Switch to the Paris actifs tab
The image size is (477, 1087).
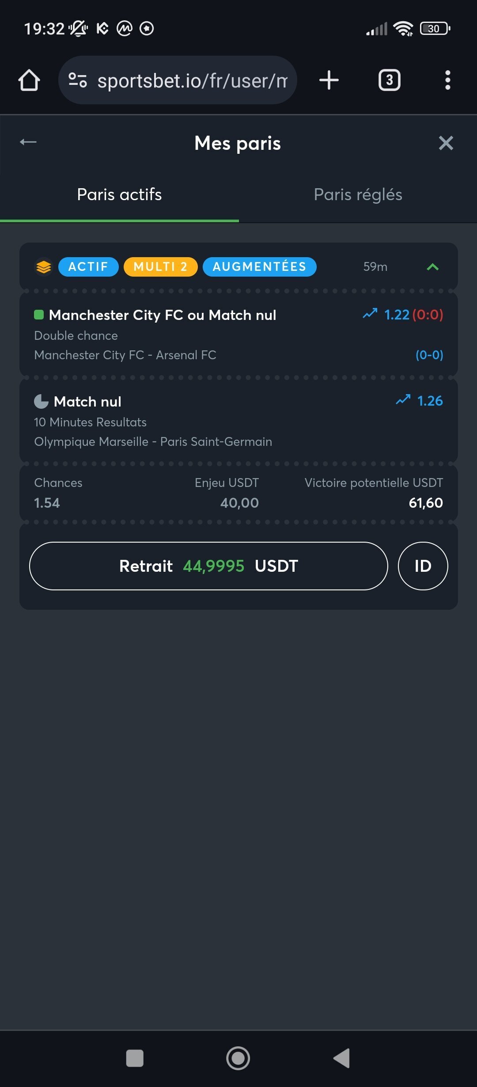(x=119, y=194)
